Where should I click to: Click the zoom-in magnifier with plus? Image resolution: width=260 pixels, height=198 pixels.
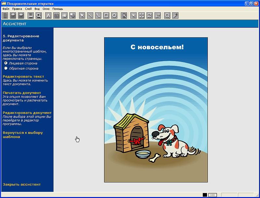coord(167,15)
